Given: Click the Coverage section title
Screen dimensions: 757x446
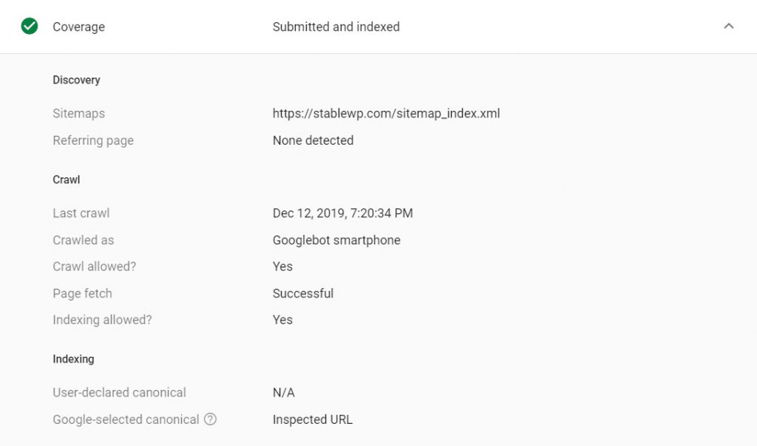Looking at the screenshot, I should pos(78,27).
